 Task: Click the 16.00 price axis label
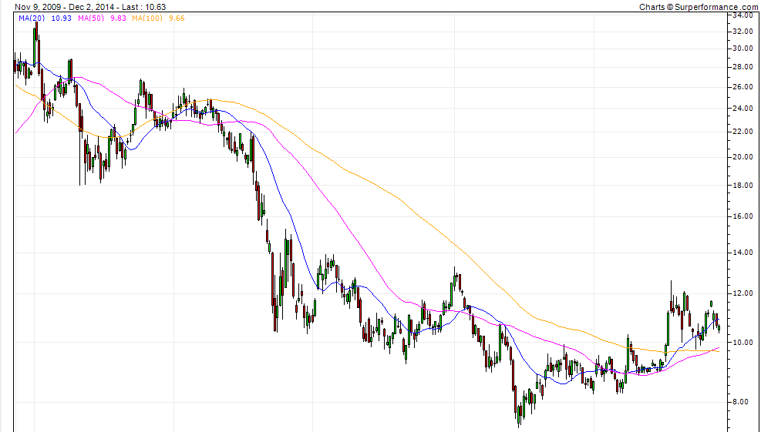click(742, 216)
